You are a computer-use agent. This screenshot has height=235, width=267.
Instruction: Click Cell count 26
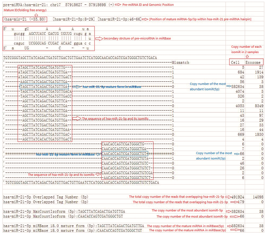pos(242,168)
